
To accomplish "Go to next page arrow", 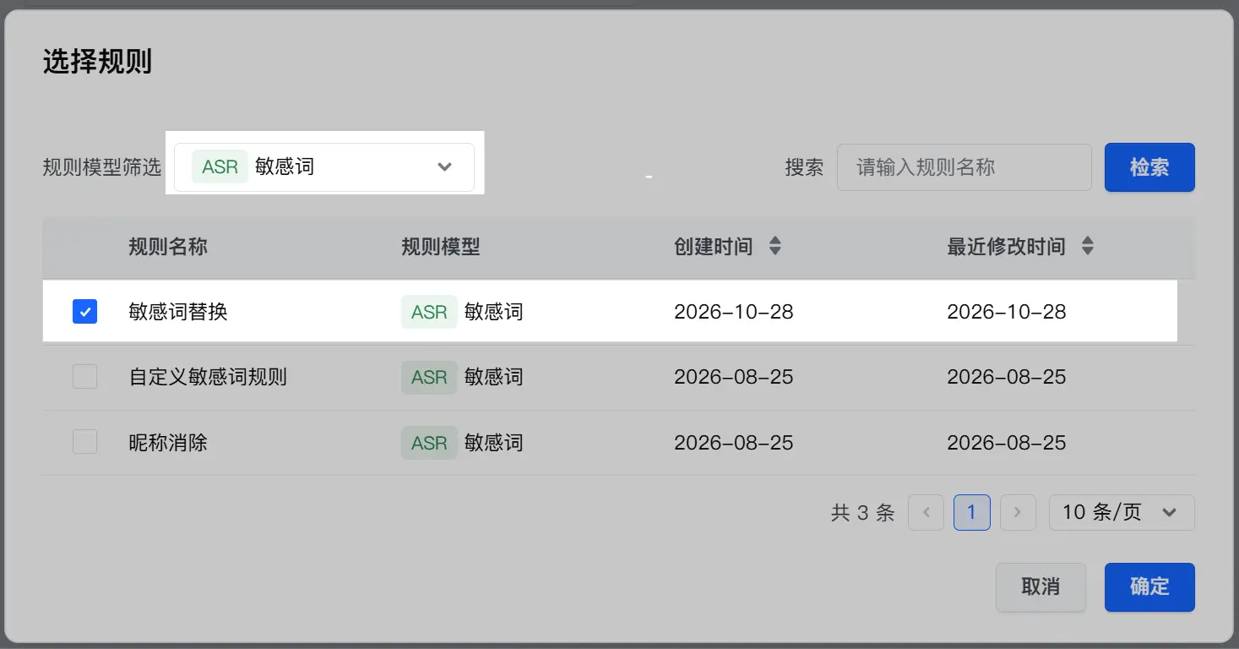I will [x=1018, y=512].
